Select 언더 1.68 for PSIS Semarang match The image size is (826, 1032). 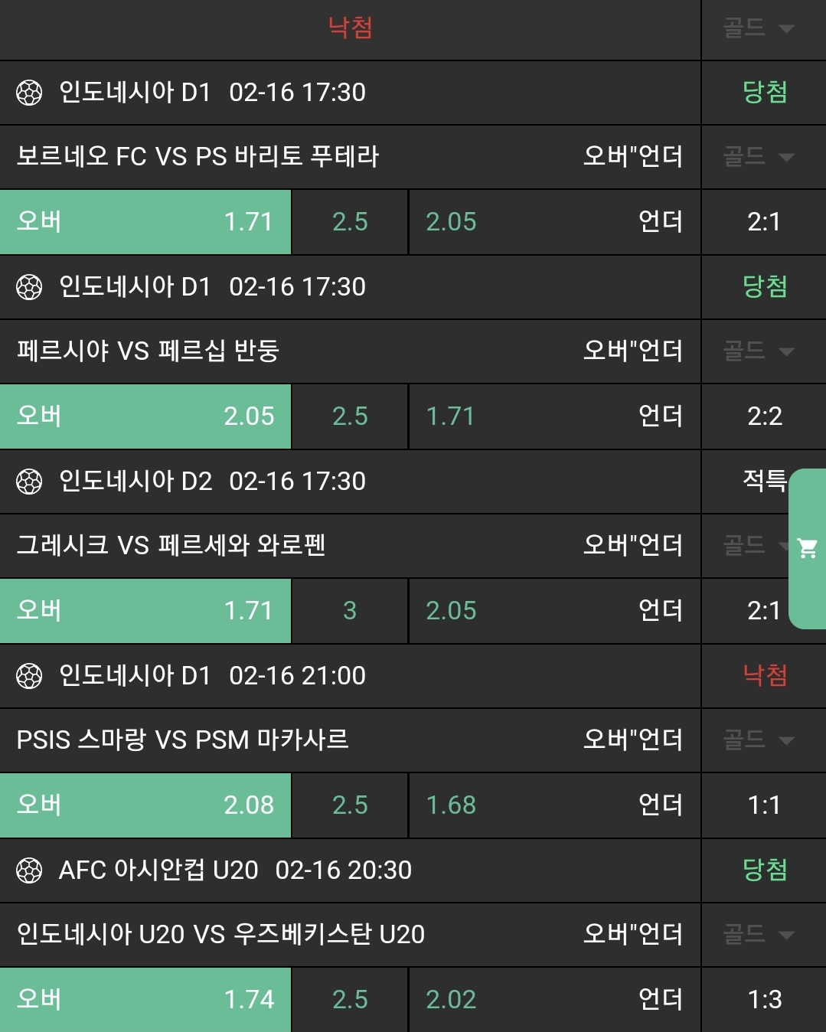pyautogui.click(x=554, y=805)
